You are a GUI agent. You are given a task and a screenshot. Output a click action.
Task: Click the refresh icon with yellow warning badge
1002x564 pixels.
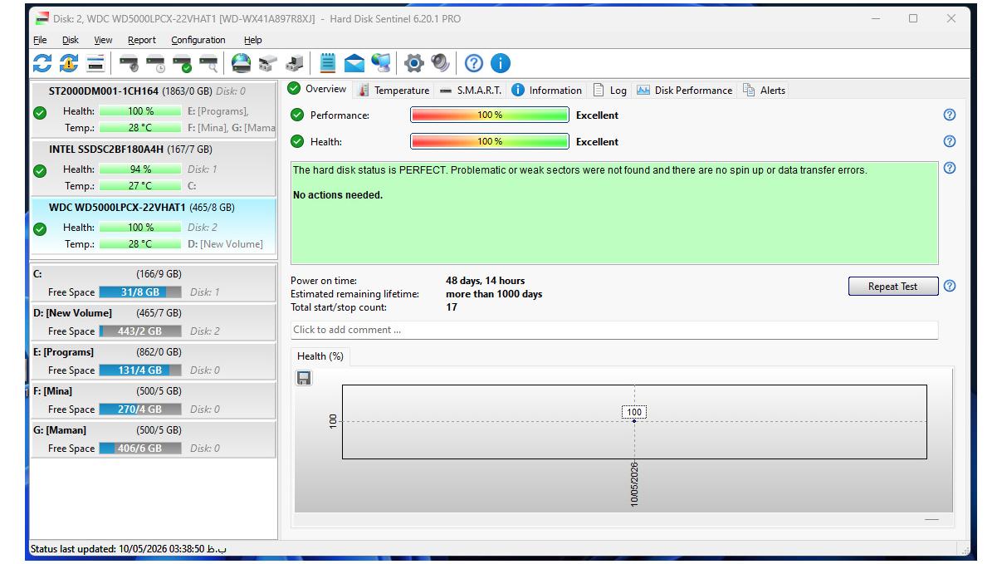point(68,63)
